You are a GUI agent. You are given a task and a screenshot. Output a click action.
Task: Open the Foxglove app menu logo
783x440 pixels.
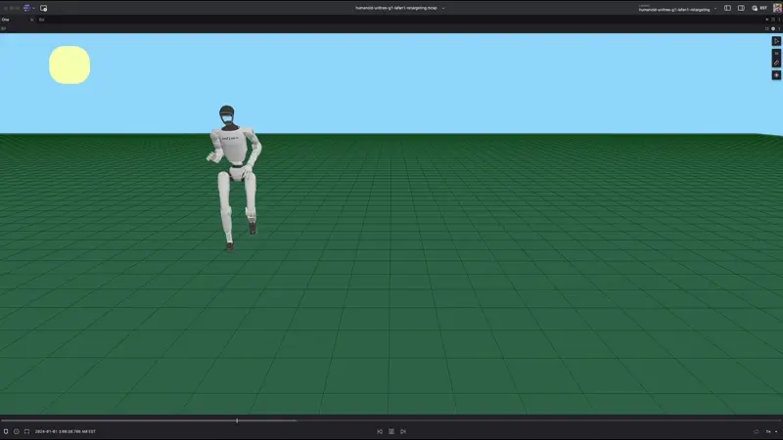26,8
